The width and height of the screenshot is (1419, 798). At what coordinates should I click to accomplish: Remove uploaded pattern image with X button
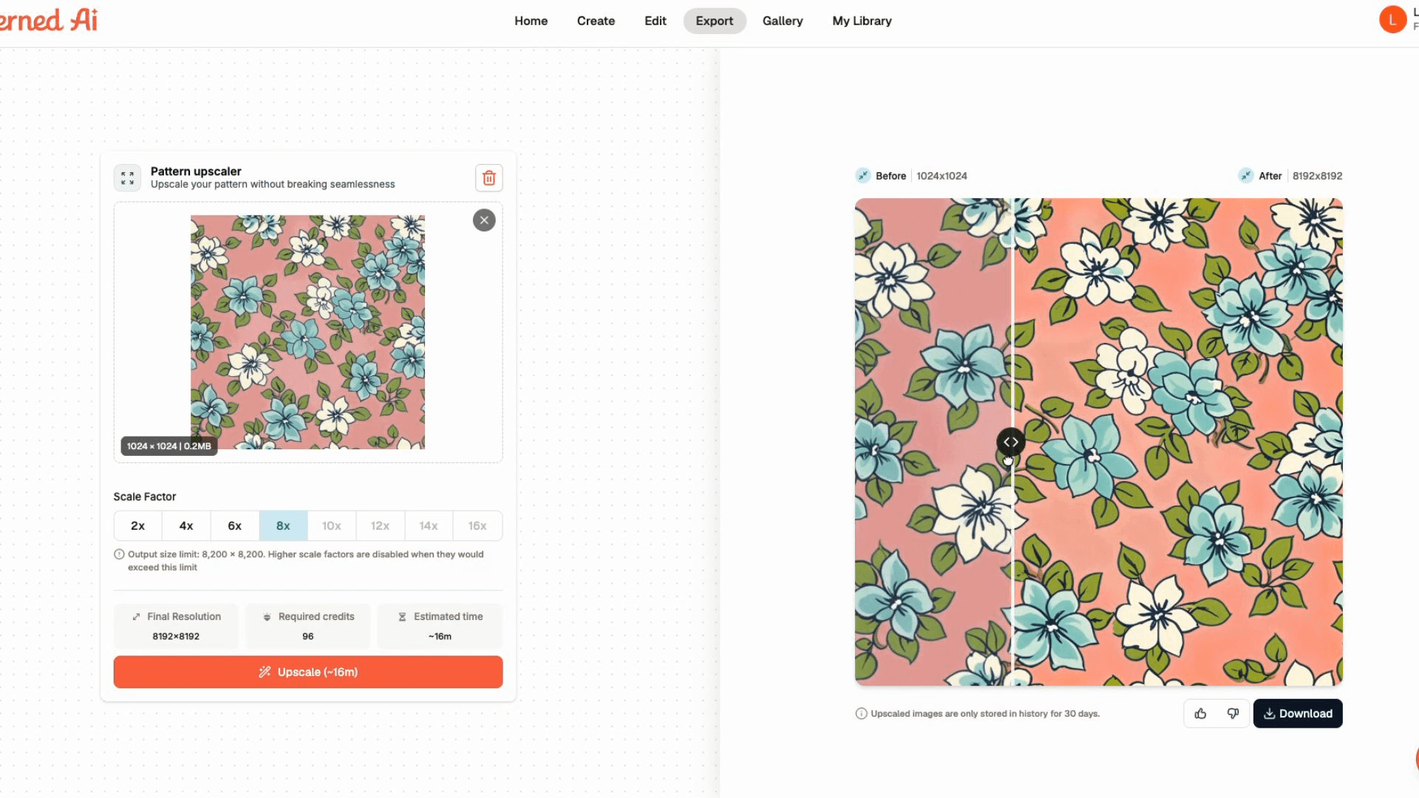[x=484, y=220]
